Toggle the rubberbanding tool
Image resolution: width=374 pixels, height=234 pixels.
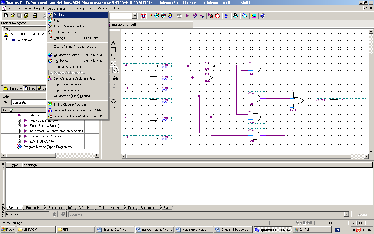(x=113, y=63)
